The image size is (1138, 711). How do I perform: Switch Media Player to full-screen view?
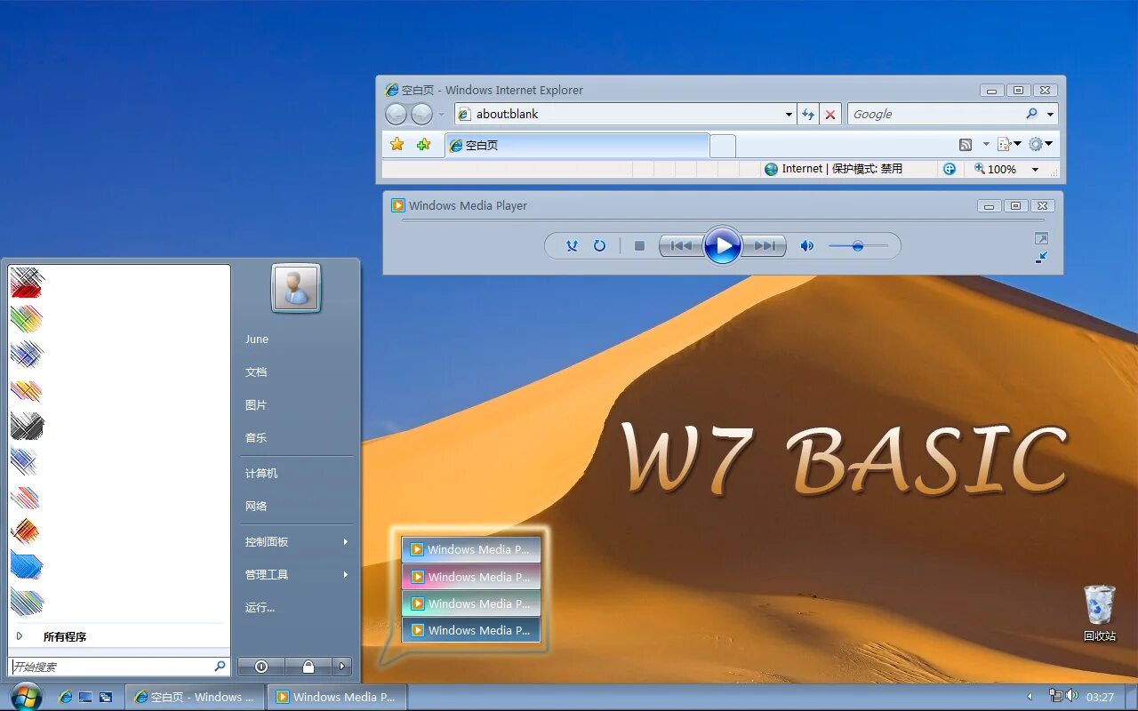[1041, 238]
